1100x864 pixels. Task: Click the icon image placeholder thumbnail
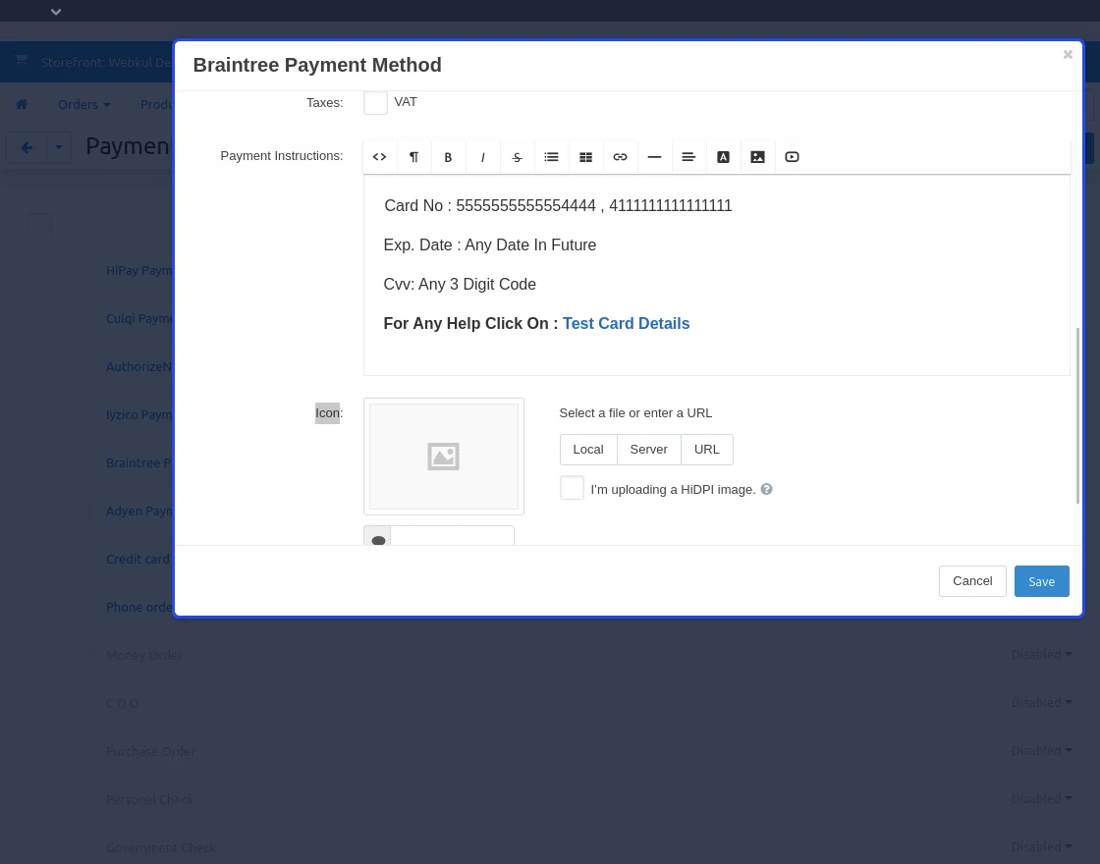(x=443, y=457)
